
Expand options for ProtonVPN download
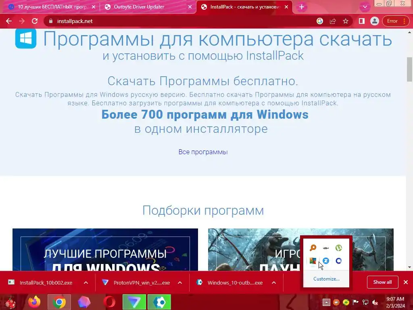tap(180, 283)
